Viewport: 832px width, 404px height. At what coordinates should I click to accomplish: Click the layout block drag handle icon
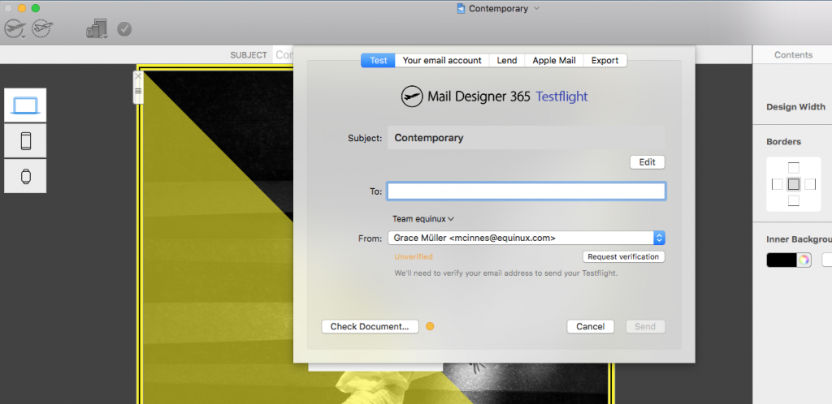[138, 91]
